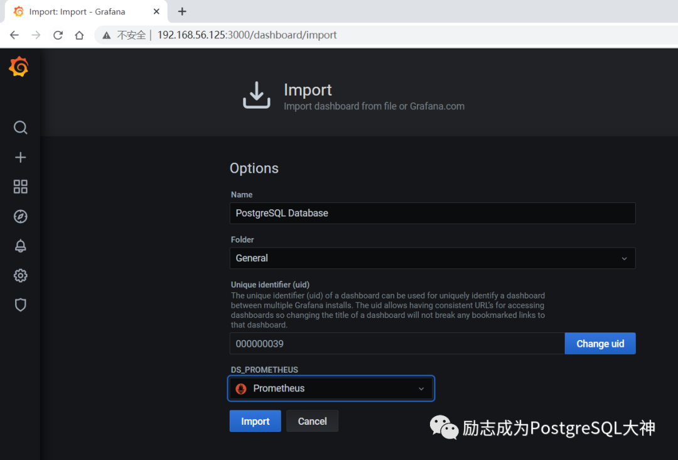
Task: Click the Name label above the field
Action: [242, 195]
